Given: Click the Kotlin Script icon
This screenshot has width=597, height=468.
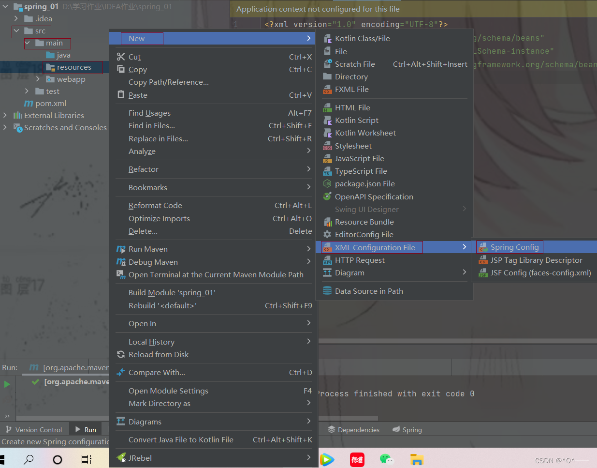Looking at the screenshot, I should [x=327, y=120].
